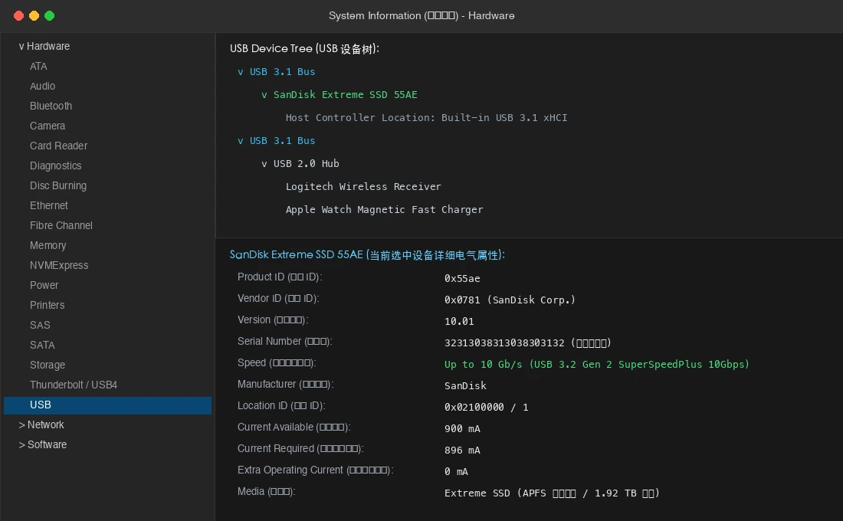843x521 pixels.
Task: Click the Current Available value 900 mA
Action: click(462, 429)
